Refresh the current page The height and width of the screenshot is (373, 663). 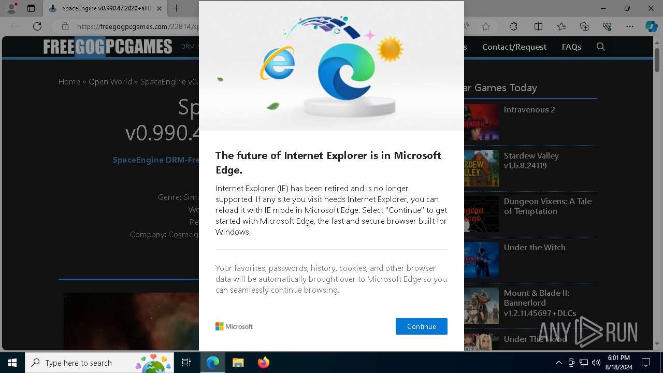click(37, 26)
